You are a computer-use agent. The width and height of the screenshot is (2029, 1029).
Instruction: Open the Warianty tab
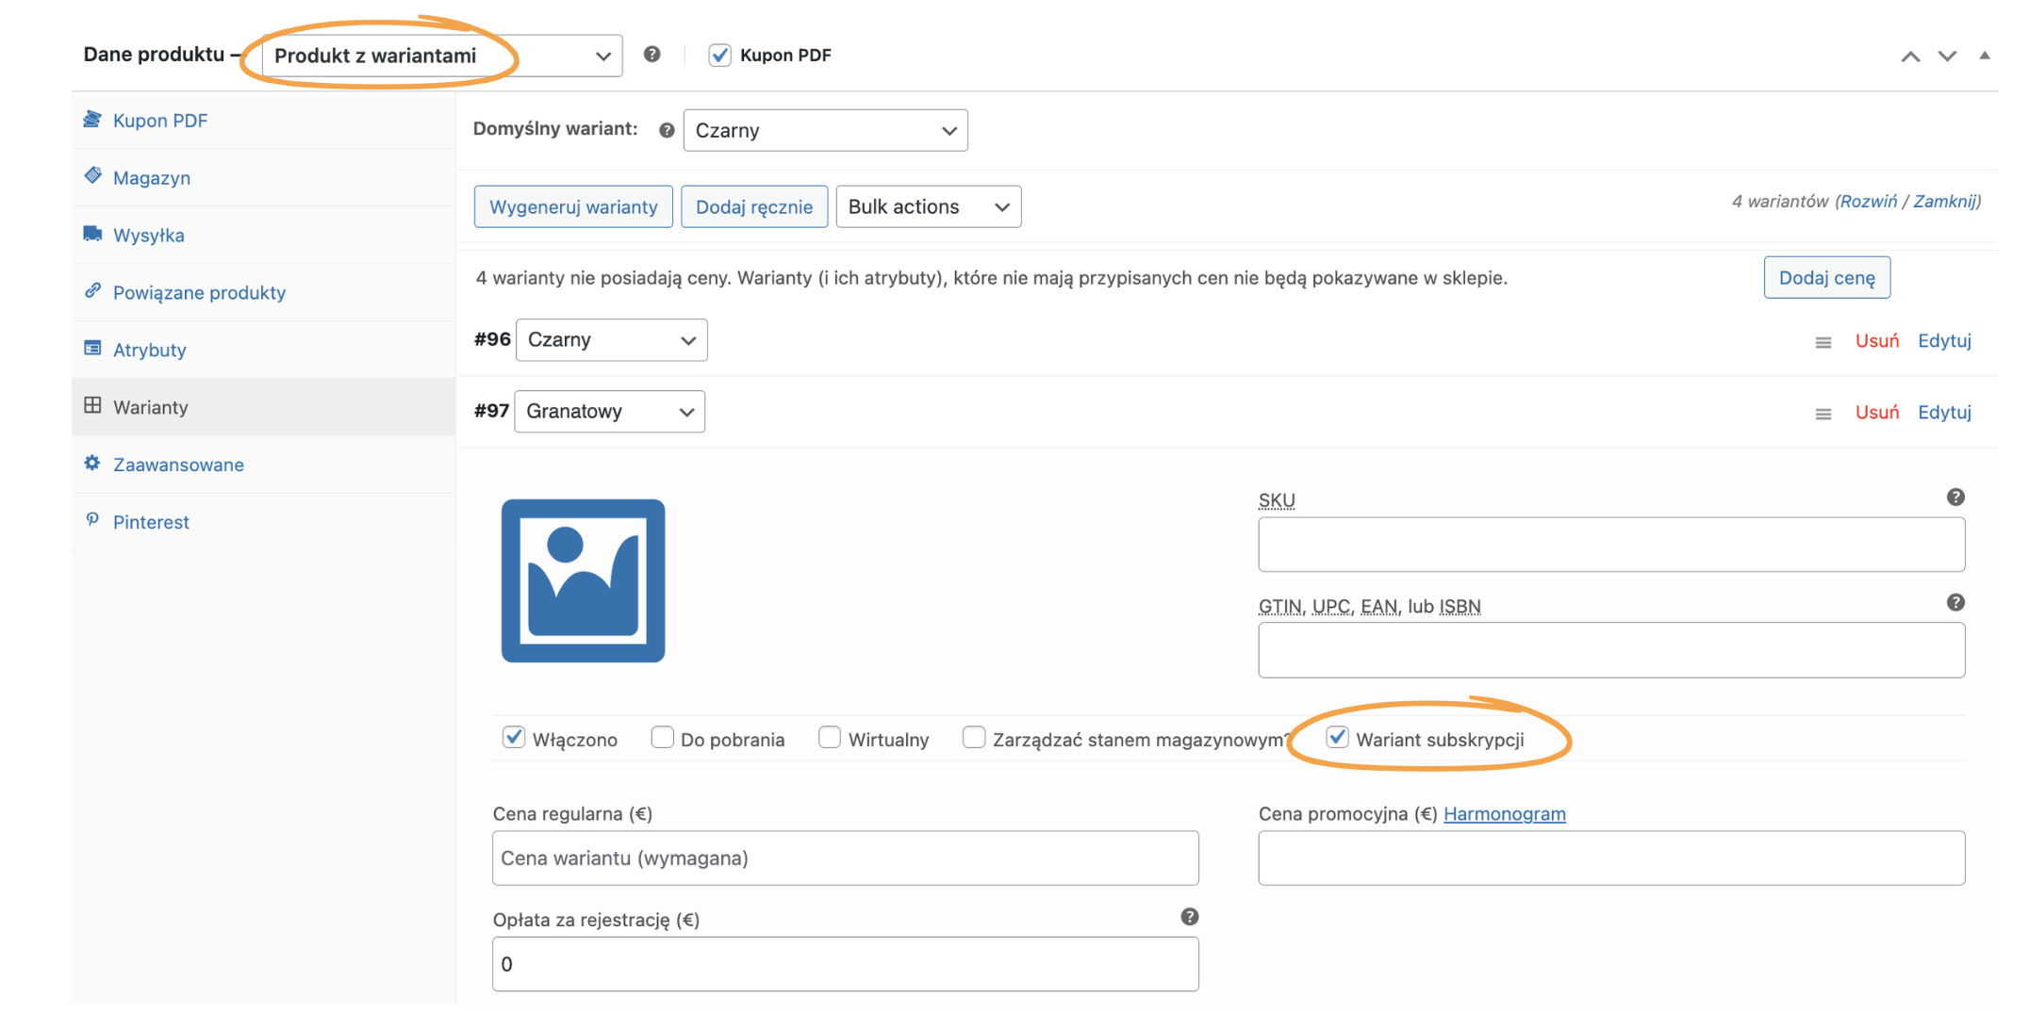tap(151, 406)
